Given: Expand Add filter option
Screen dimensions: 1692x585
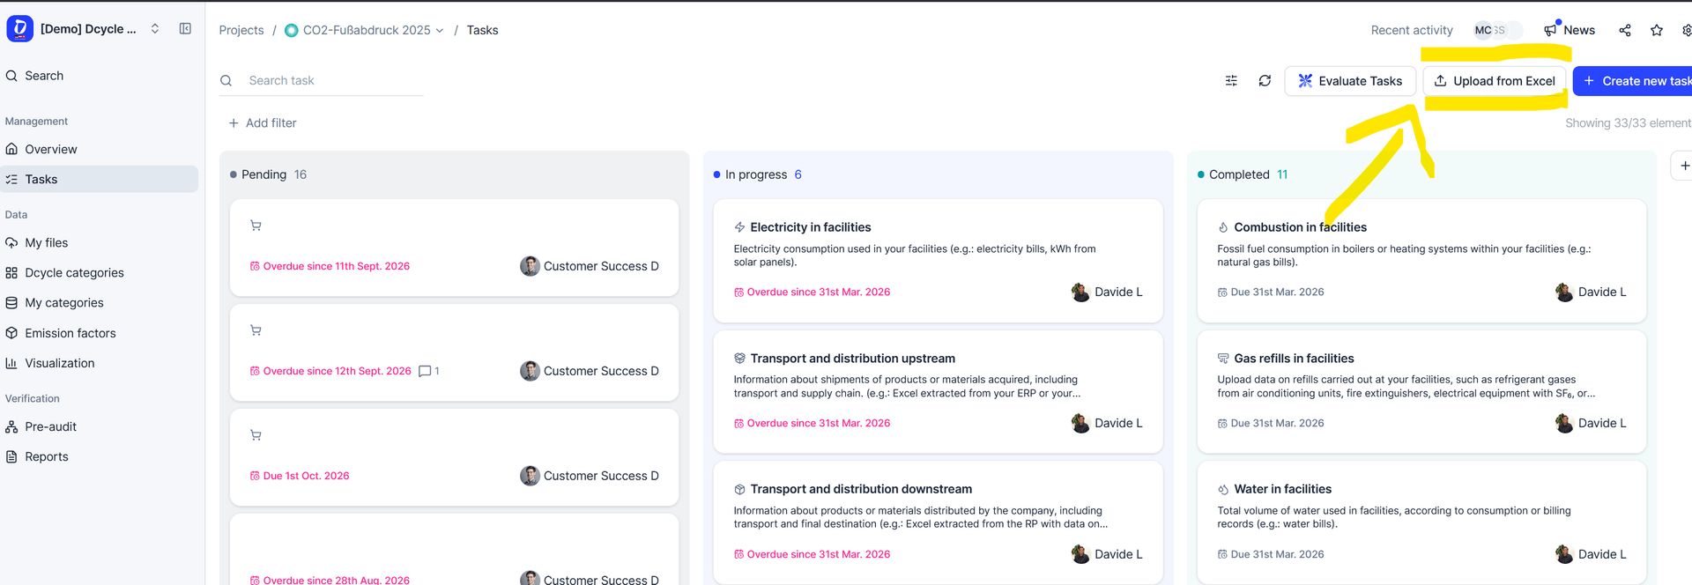Looking at the screenshot, I should coord(263,123).
